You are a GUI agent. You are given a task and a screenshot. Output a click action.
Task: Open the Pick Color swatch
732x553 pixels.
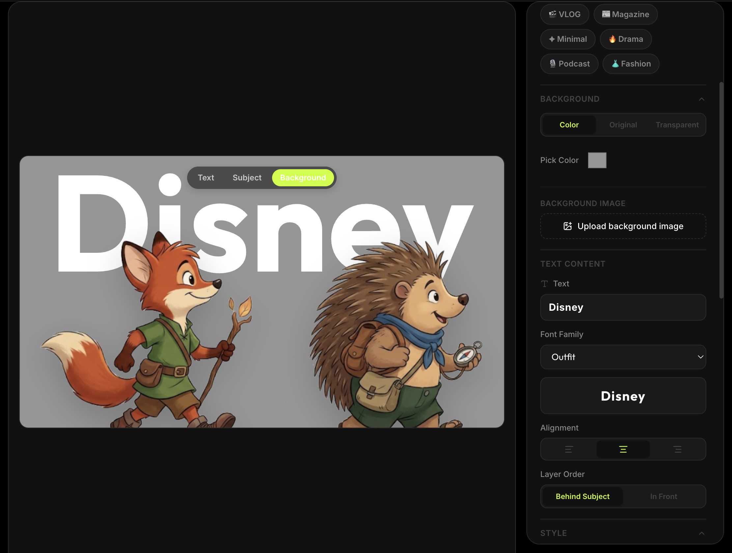597,160
